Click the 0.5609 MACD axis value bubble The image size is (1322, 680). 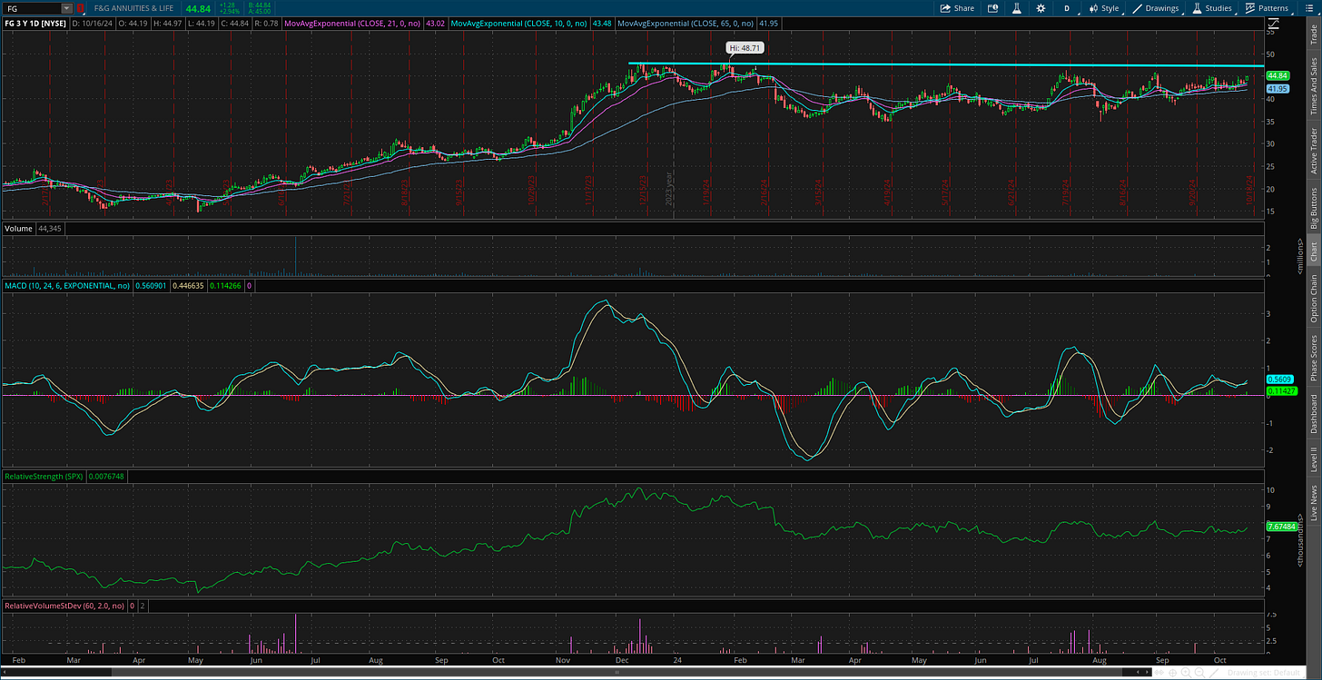pos(1278,379)
